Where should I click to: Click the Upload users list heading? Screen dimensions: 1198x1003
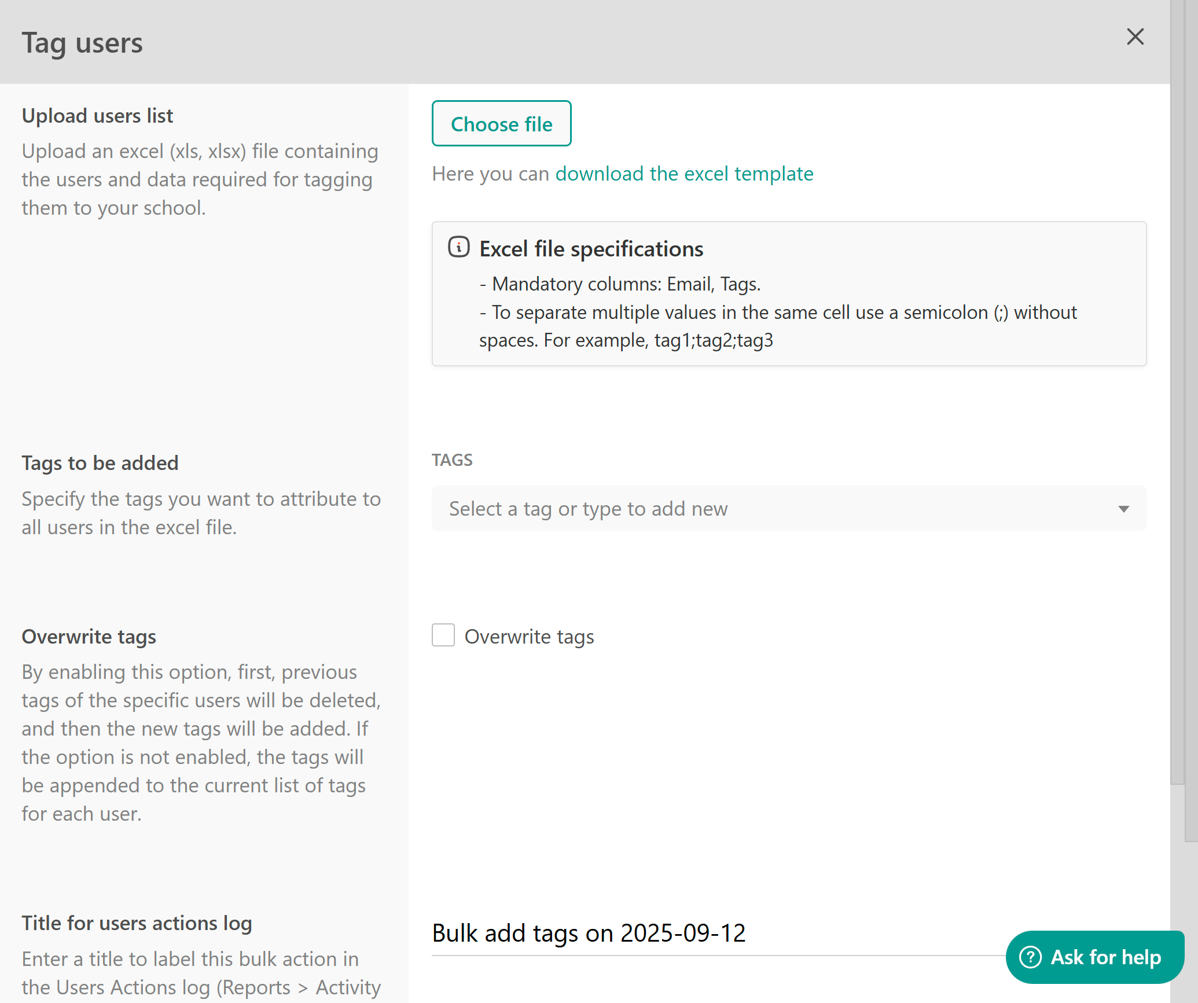tap(97, 116)
